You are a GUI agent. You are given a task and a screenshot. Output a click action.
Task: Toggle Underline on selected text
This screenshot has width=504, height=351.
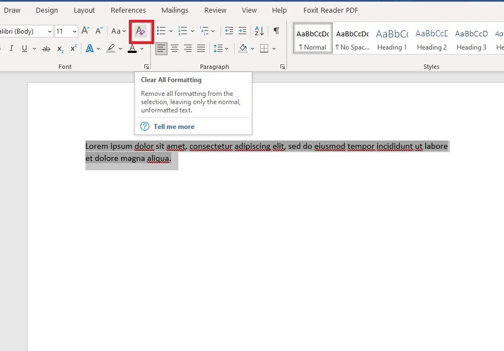(x=24, y=48)
